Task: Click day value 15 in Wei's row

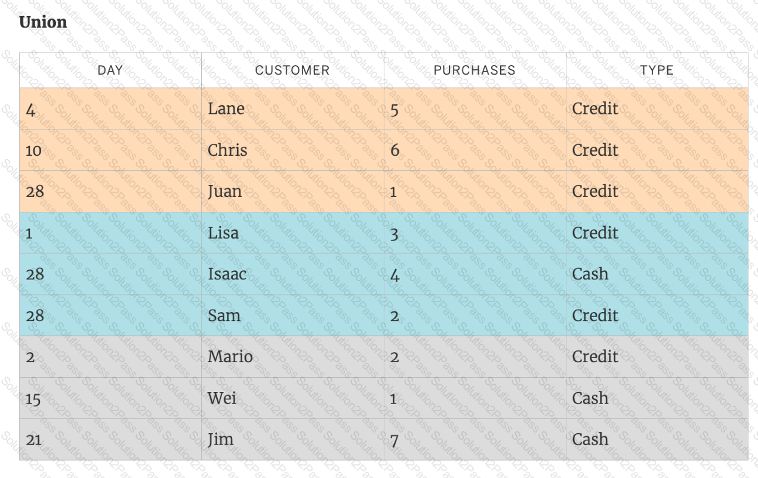Action: tap(33, 399)
